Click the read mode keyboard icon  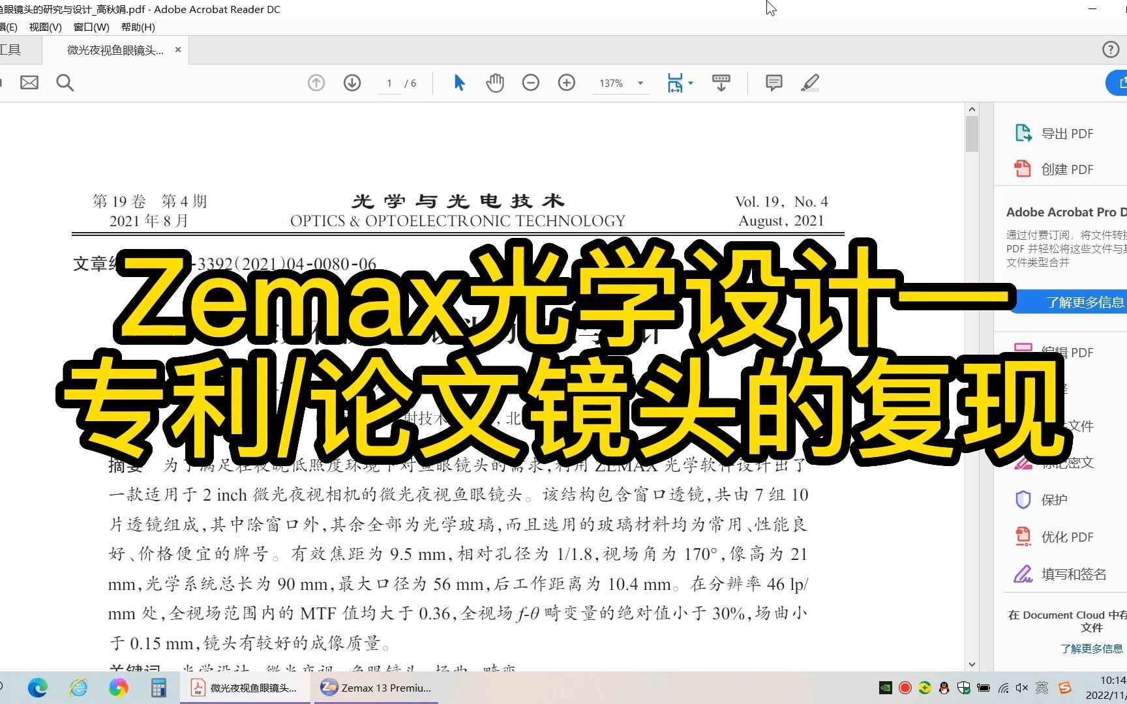pos(721,83)
